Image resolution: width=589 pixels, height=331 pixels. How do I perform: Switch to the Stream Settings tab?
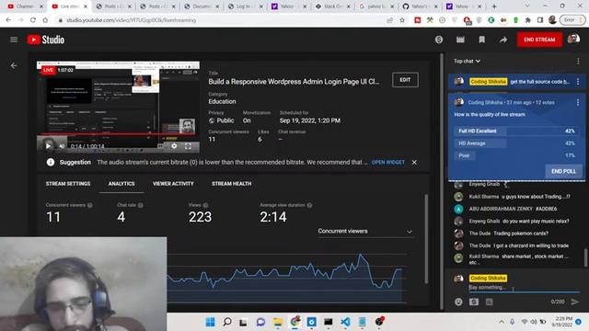68,184
